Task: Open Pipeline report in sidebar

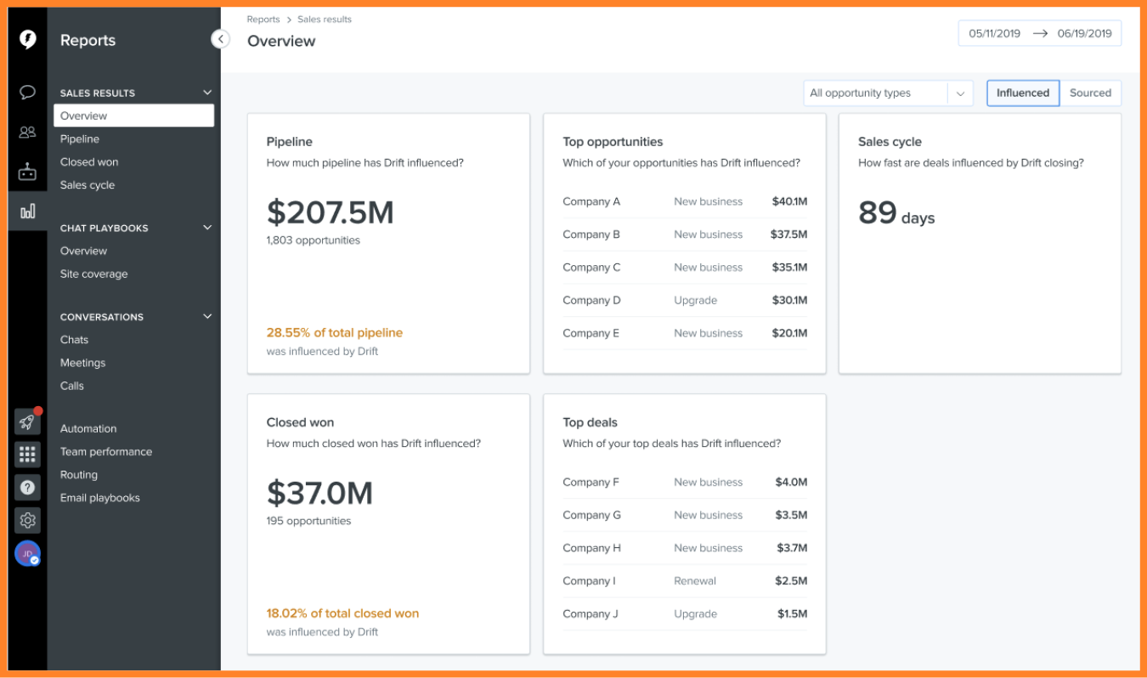Action: click(x=80, y=138)
